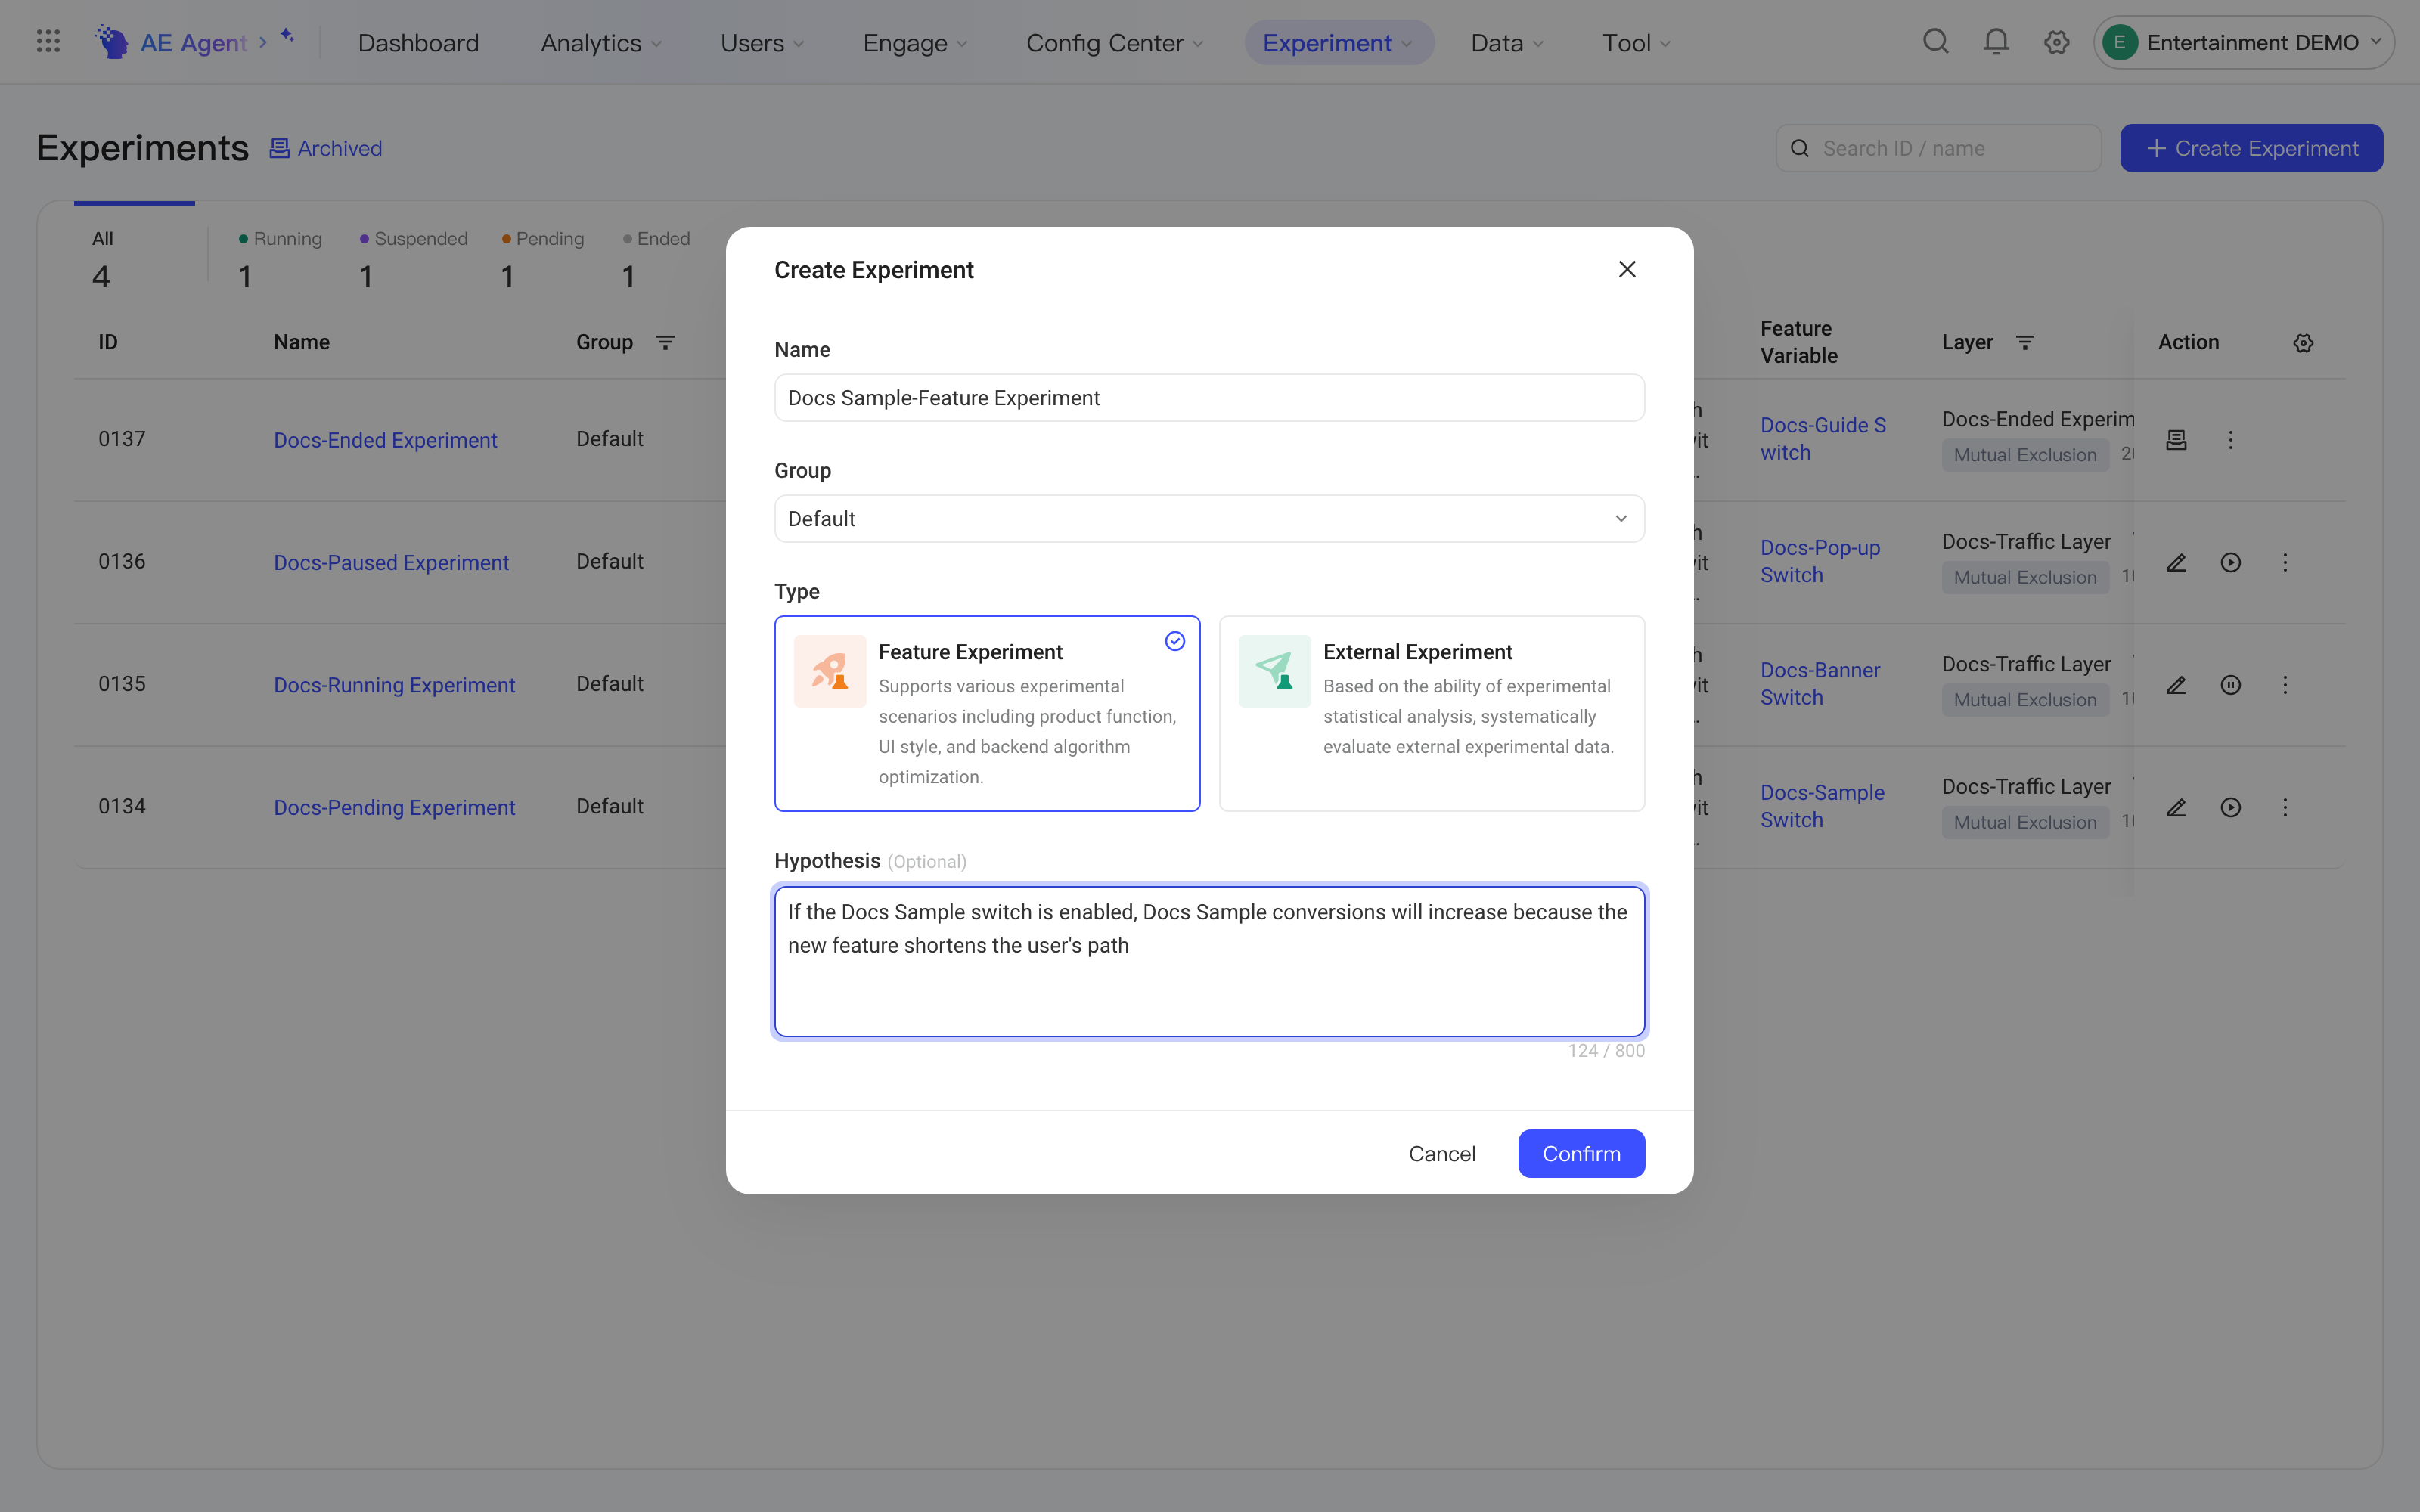Screen dimensions: 2420x1512
Task: Open the Docs-Running Experiment link
Action: [394, 686]
